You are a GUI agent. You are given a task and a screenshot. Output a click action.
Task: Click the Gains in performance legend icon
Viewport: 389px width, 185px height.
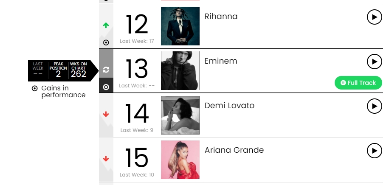point(35,88)
